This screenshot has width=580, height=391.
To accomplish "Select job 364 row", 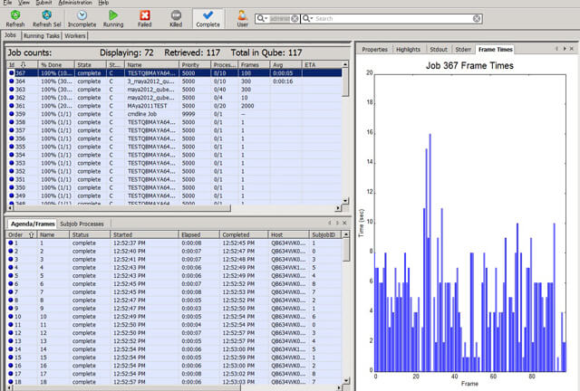I will tap(174, 81).
